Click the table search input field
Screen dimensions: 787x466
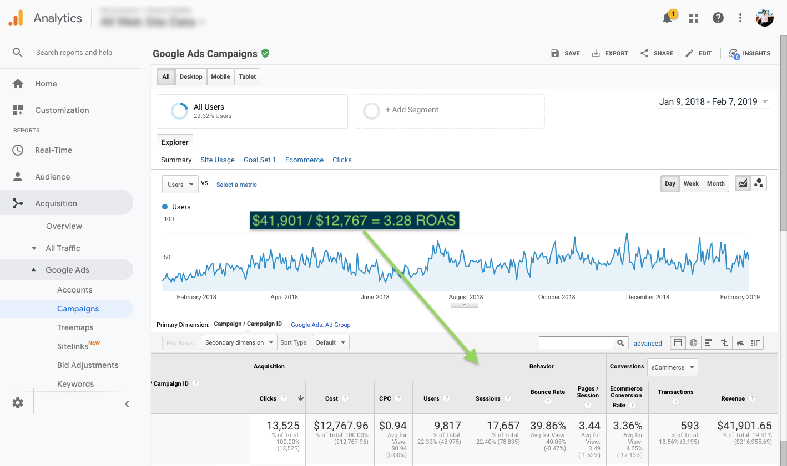[576, 342]
